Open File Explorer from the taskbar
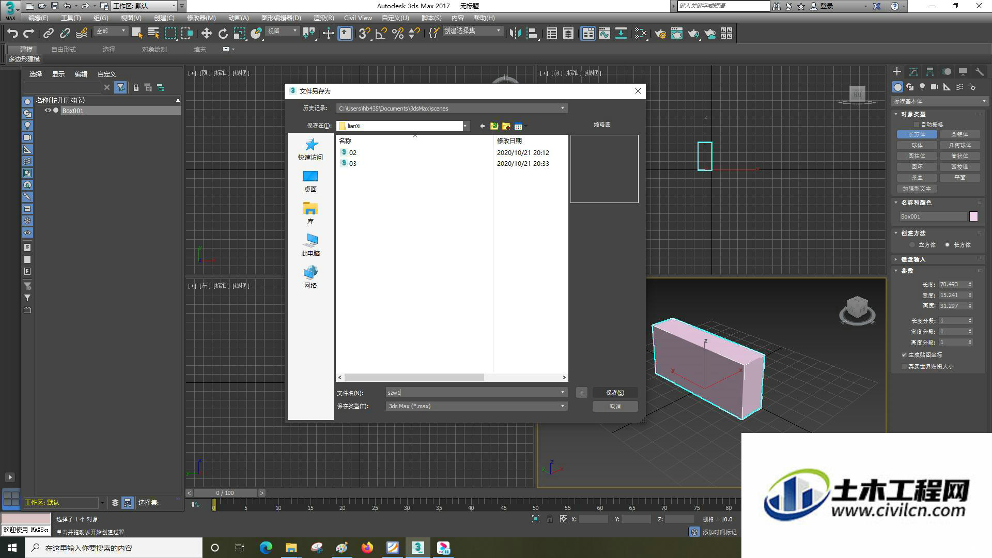 (291, 548)
